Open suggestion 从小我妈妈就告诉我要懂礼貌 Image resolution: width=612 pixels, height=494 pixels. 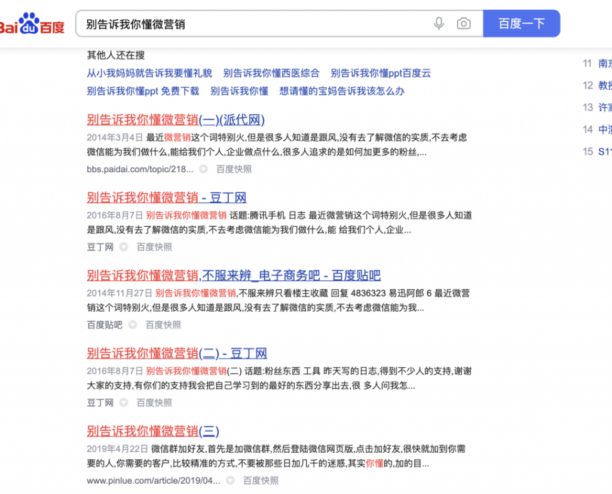click(149, 73)
